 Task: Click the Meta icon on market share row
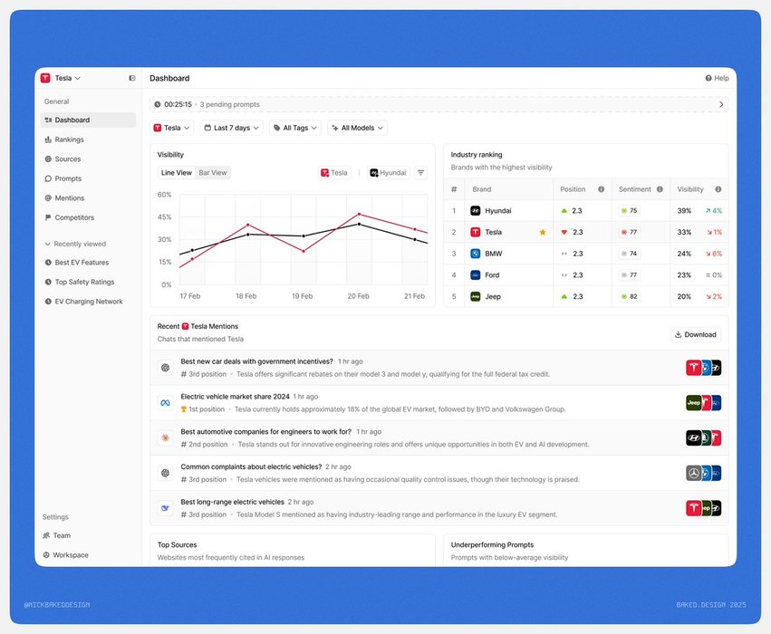(165, 403)
